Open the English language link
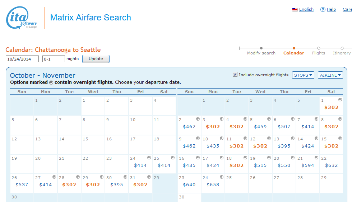The height and width of the screenshot is (202, 352). (x=306, y=9)
